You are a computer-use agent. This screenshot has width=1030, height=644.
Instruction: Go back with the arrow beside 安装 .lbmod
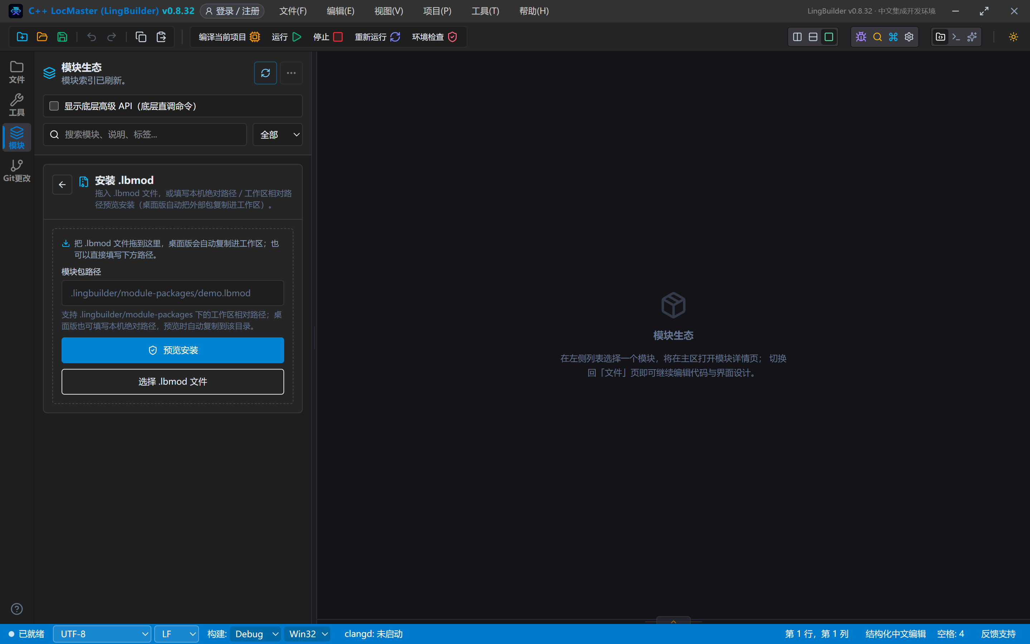(x=62, y=184)
